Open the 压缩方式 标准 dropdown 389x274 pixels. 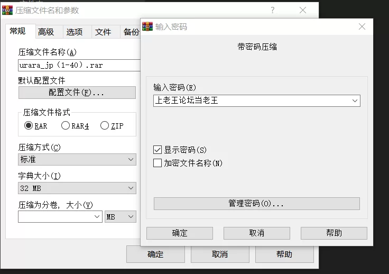tap(77, 159)
